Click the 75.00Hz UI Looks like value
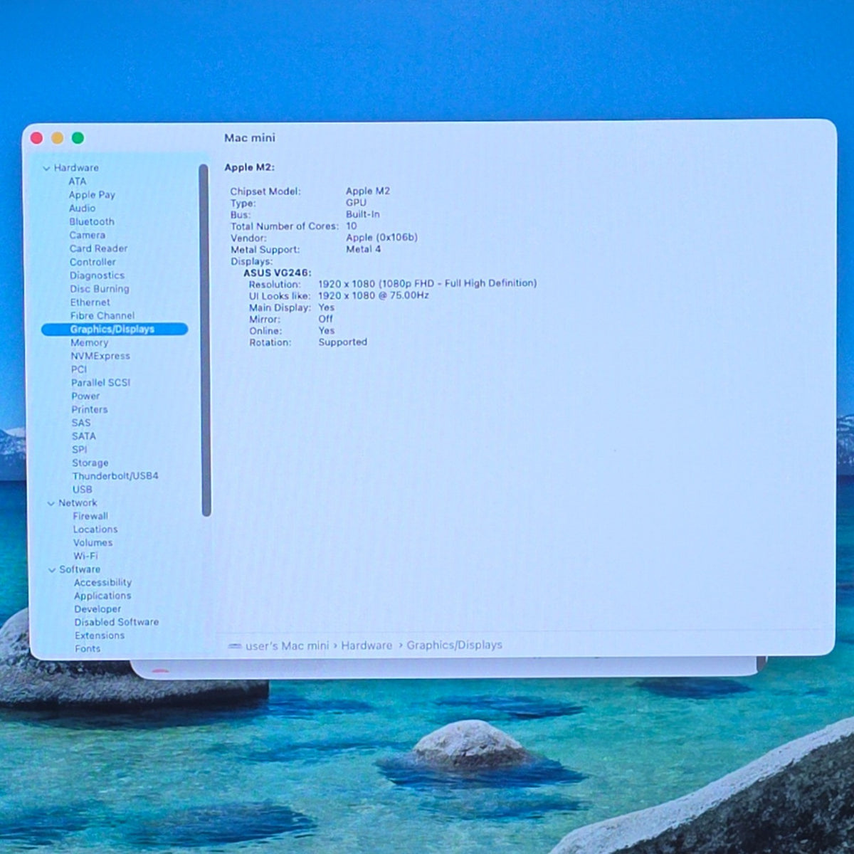This screenshot has width=854, height=854. click(373, 295)
